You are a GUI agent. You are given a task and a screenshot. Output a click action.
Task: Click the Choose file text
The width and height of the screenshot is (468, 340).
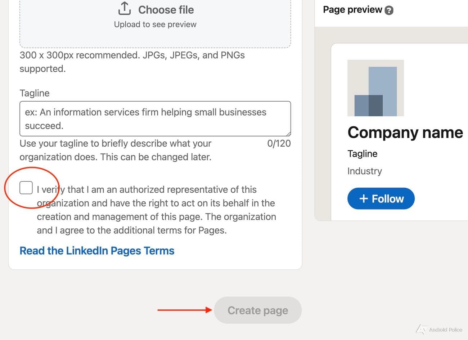[x=166, y=10]
